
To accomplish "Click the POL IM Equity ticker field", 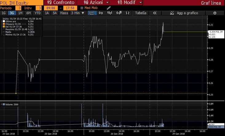I will (22, 2).
